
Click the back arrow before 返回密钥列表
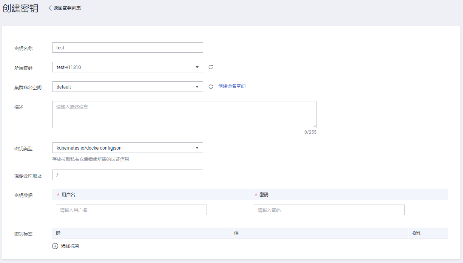(50, 8)
